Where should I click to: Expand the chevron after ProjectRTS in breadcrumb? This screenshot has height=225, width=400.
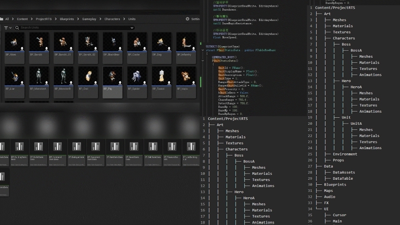56,19
